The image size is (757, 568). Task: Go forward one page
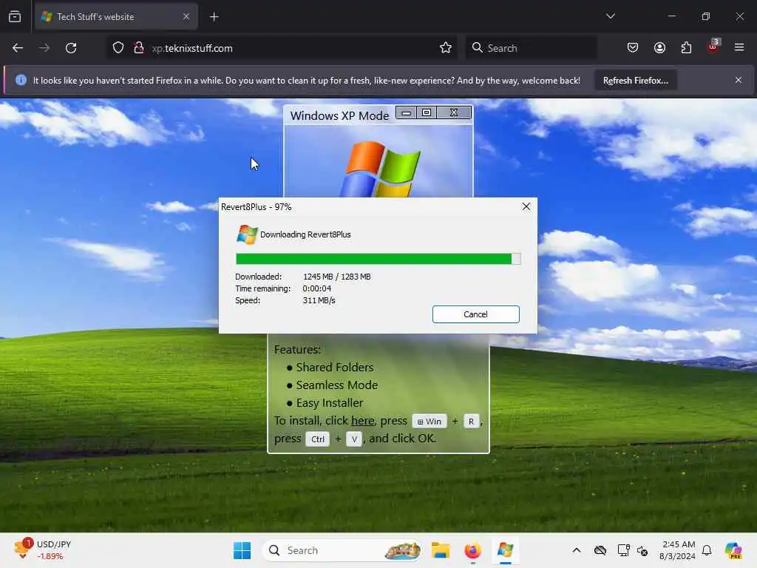click(44, 48)
